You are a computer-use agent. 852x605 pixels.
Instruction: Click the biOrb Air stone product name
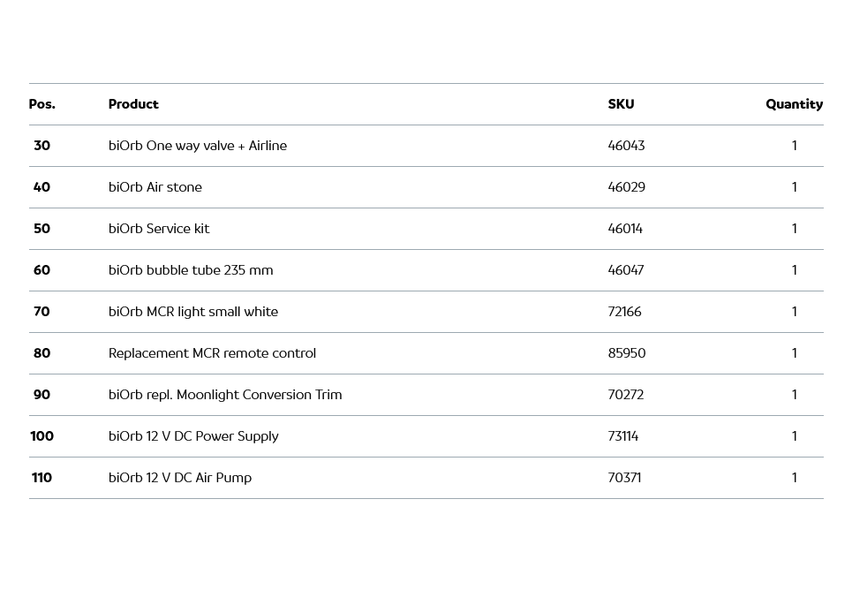(x=155, y=187)
